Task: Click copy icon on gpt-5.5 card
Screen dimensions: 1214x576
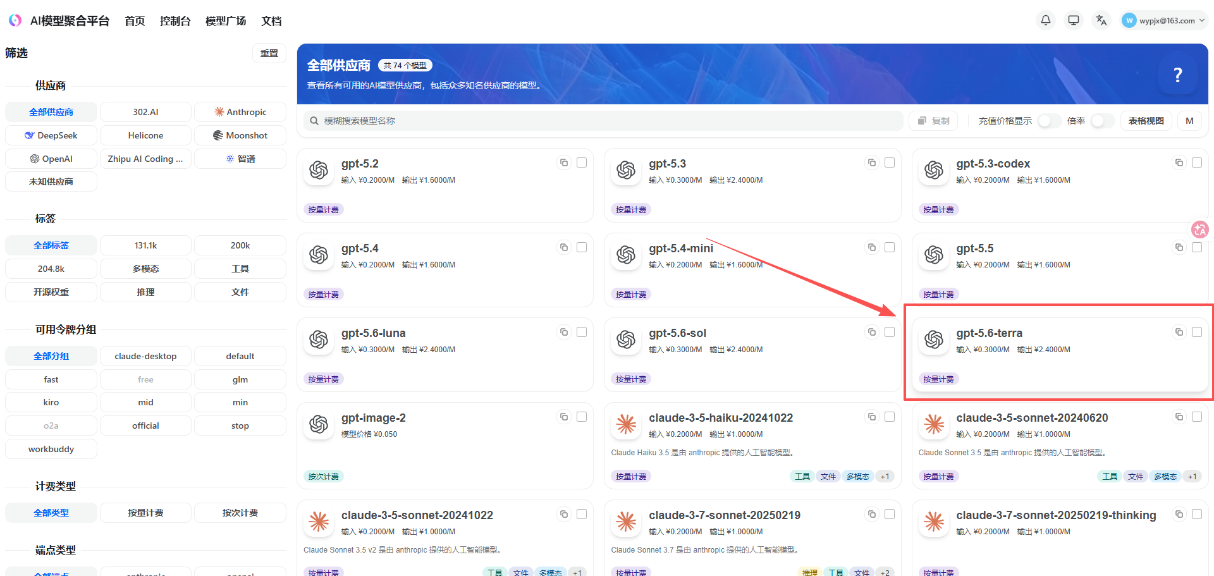Action: (x=1179, y=247)
